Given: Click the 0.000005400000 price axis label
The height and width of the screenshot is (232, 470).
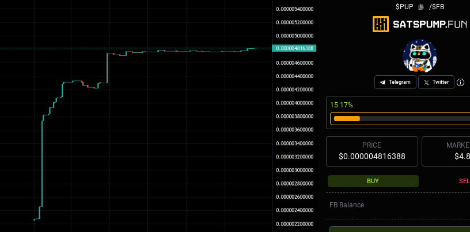Looking at the screenshot, I should point(295,9).
